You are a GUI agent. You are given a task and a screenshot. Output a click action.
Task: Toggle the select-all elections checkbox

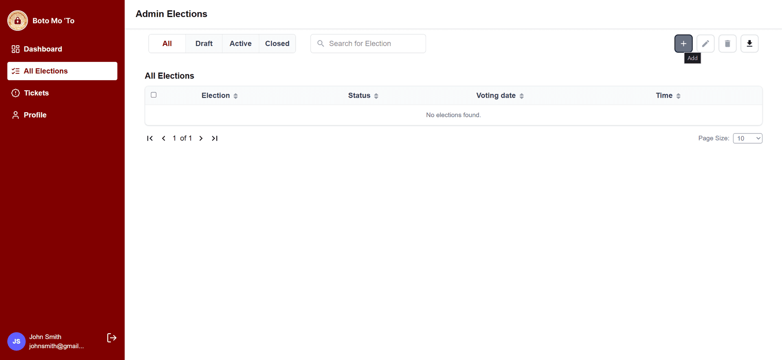click(x=154, y=95)
